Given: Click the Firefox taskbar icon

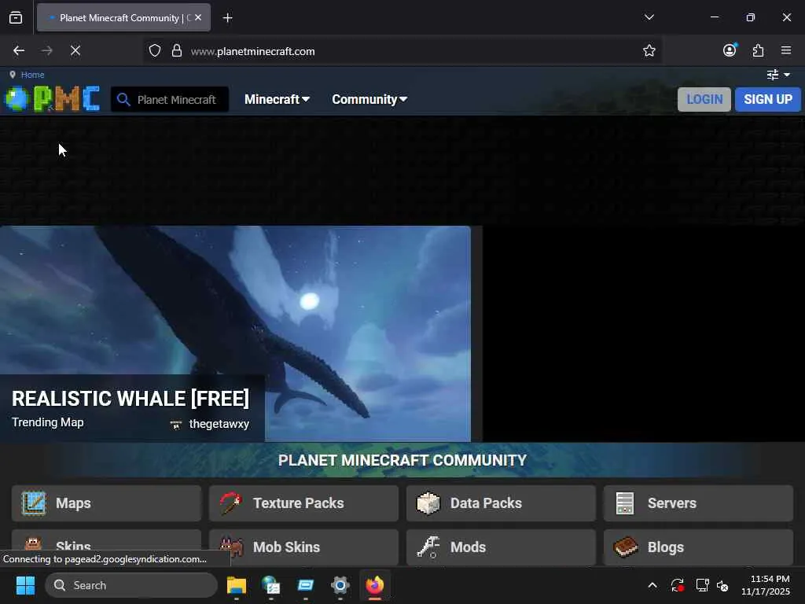Looking at the screenshot, I should [375, 585].
